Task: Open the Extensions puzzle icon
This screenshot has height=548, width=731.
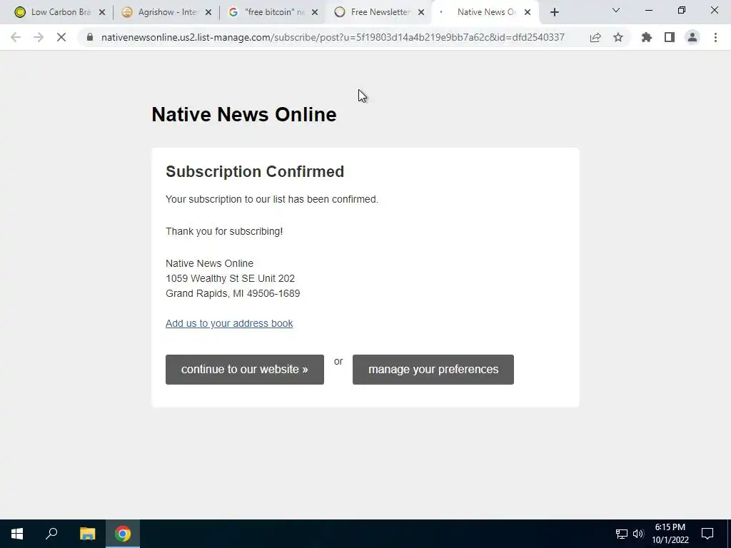Action: point(647,37)
